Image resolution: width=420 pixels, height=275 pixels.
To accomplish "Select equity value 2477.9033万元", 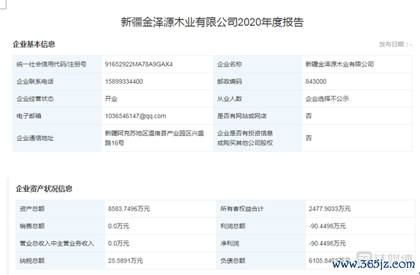I will click(329, 208).
